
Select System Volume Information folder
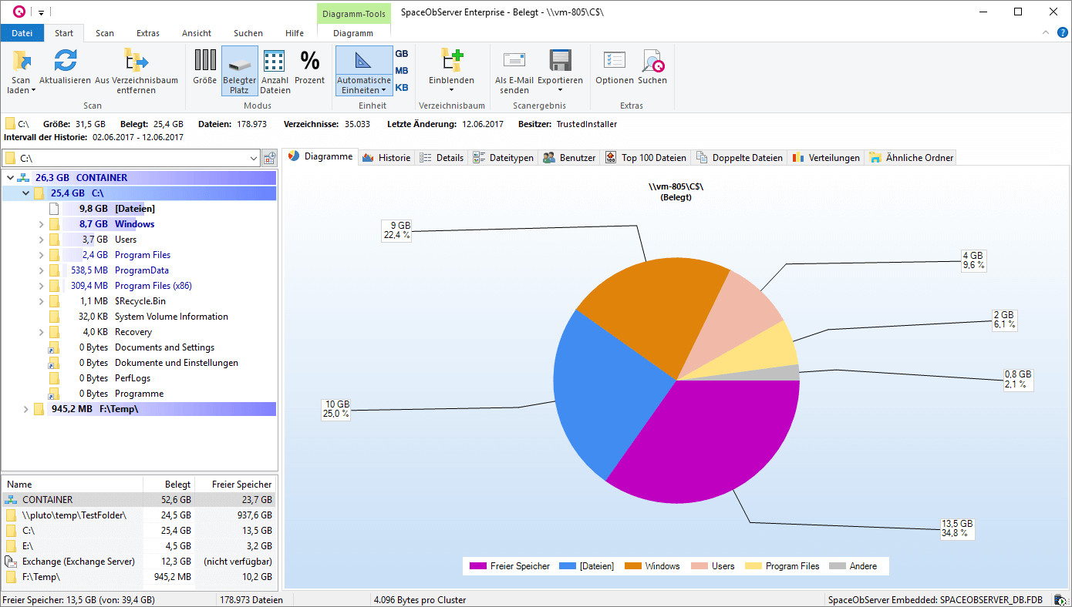coord(171,317)
